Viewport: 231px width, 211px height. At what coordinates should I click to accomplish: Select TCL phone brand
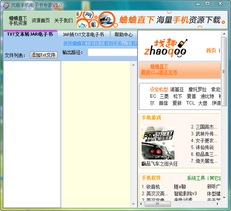(190, 103)
